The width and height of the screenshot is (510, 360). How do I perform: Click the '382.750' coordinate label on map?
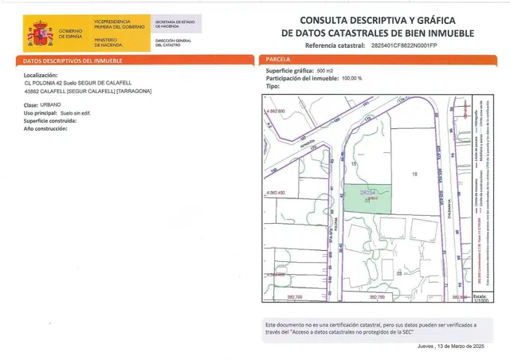tap(378, 297)
